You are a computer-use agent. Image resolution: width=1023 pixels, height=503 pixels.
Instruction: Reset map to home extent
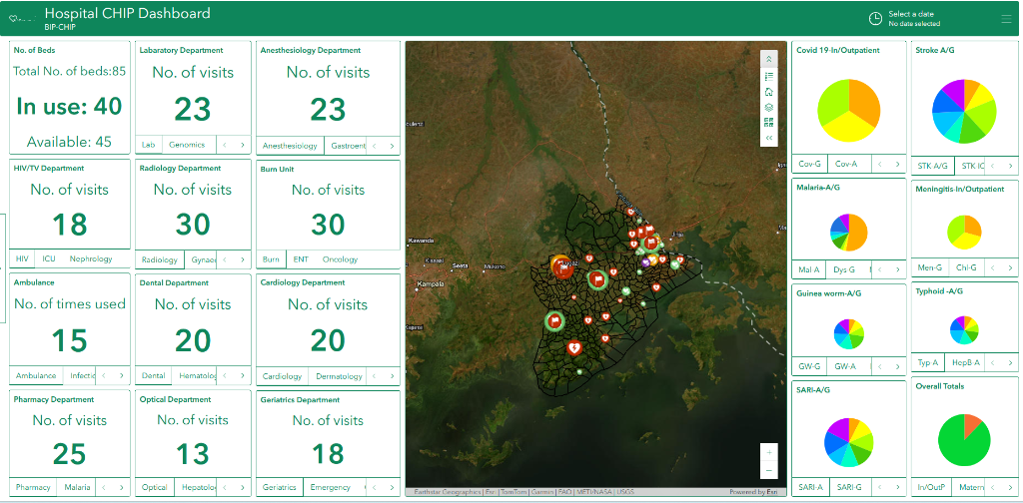[768, 92]
